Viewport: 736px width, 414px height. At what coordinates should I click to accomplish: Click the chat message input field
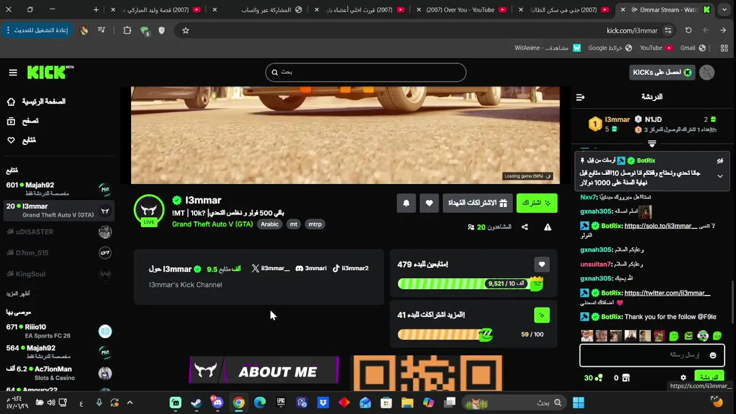pyautogui.click(x=652, y=355)
